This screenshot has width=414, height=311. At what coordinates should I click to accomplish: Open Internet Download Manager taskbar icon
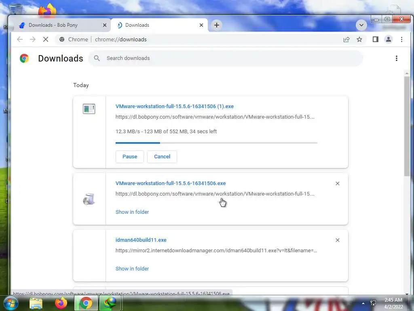click(x=110, y=303)
